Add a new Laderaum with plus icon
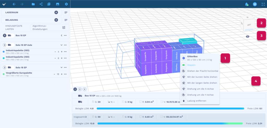Viewport: 267px width, 128px height. [56, 13]
